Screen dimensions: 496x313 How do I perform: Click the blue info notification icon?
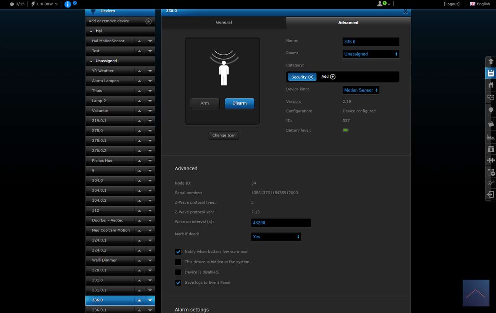(x=68, y=4)
